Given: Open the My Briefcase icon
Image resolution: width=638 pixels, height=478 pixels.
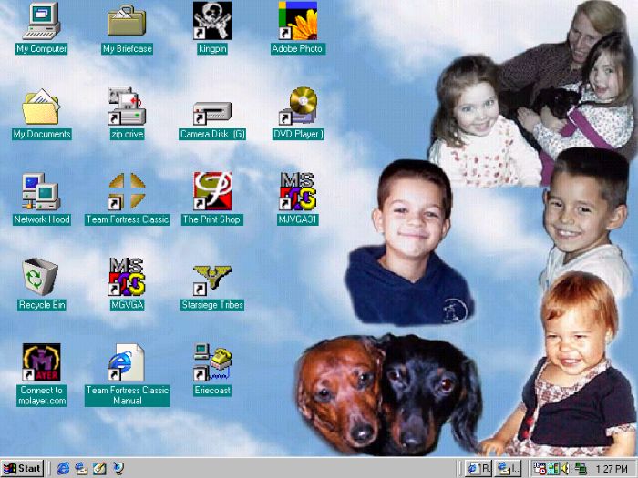Looking at the screenshot, I should [x=127, y=22].
